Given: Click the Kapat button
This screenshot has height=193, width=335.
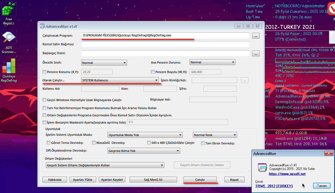Looking at the screenshot, I should [x=234, y=180].
